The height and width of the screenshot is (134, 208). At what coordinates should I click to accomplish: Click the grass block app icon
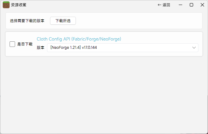[6, 5]
